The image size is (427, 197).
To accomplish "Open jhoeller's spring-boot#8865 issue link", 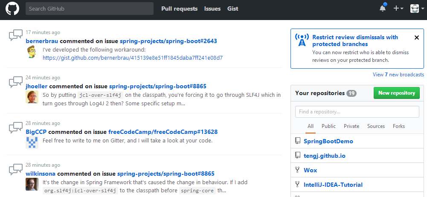I will [158, 86].
